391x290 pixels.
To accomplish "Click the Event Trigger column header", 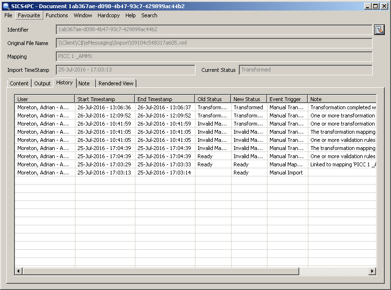I will pyautogui.click(x=287, y=99).
